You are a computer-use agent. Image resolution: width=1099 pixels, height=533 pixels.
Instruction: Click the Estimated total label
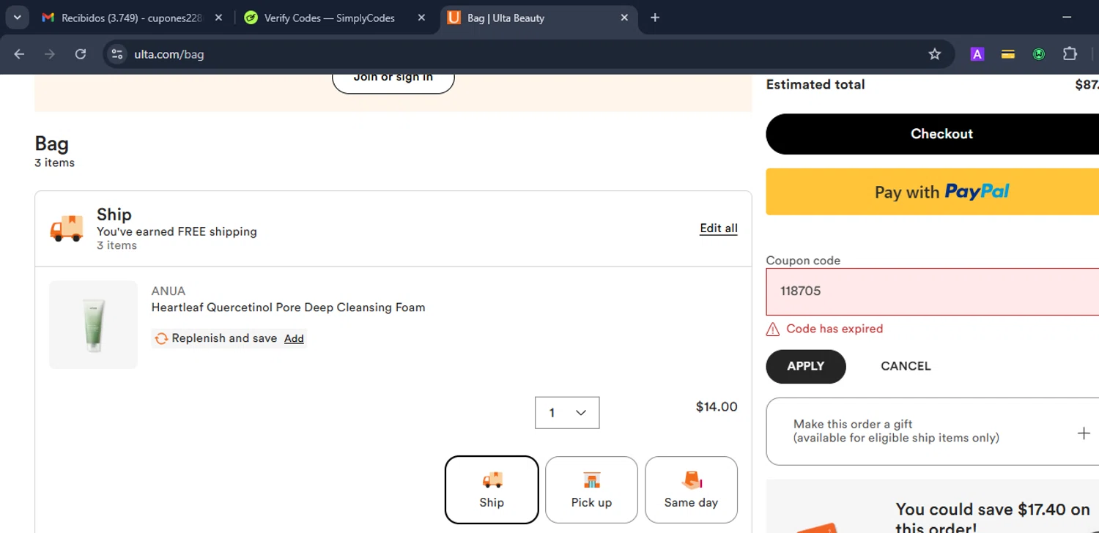pyautogui.click(x=815, y=85)
